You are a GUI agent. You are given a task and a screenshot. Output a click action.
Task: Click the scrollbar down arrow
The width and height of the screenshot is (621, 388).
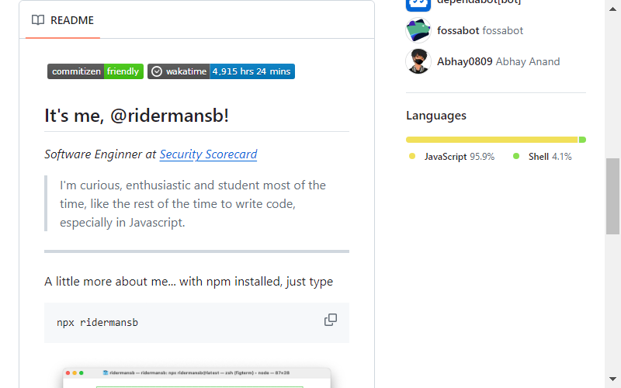click(612, 379)
